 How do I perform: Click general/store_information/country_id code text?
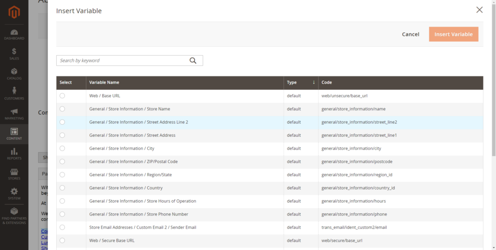point(358,188)
